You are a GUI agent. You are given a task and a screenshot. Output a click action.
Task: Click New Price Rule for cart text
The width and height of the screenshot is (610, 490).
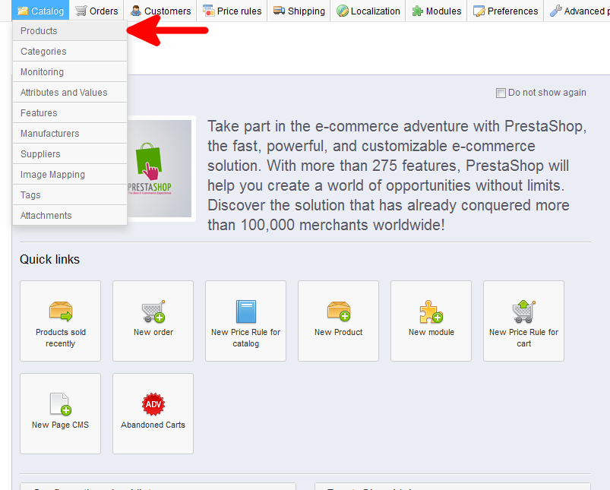(523, 338)
